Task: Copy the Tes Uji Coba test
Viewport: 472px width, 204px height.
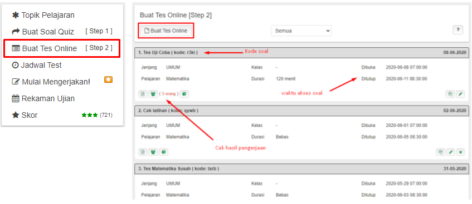Action: click(450, 94)
